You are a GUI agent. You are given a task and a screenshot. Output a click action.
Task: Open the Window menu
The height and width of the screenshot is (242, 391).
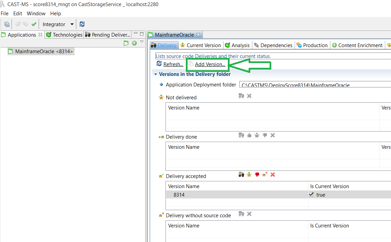tap(36, 14)
